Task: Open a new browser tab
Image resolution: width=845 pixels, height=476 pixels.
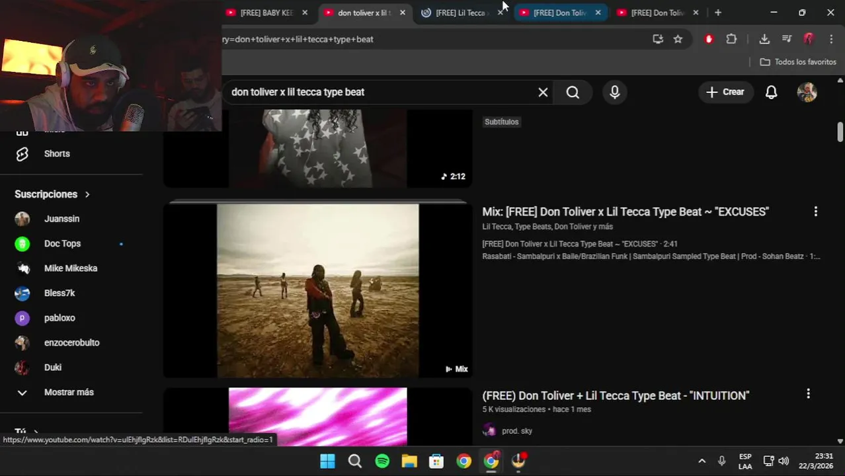Action: (x=718, y=13)
